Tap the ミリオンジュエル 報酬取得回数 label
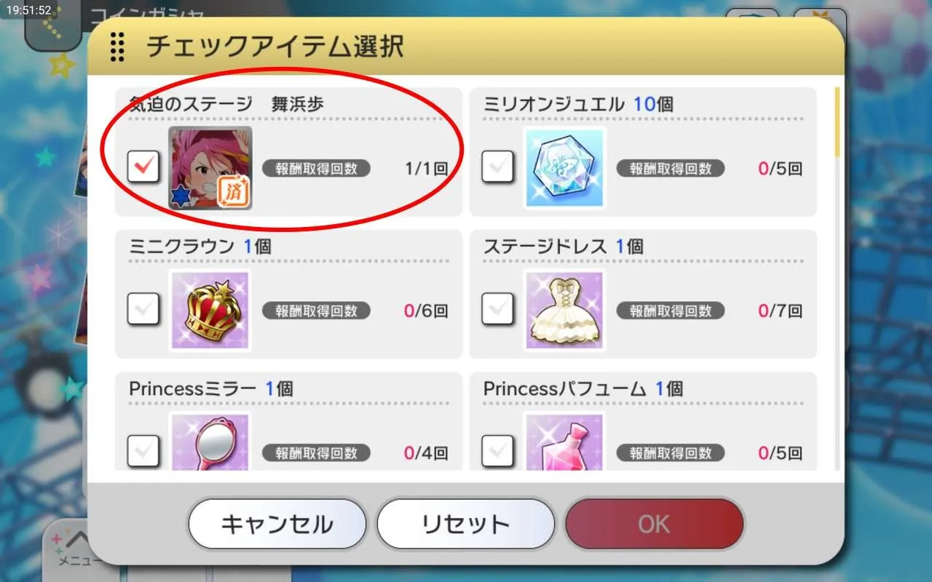This screenshot has height=582, width=932. (x=671, y=169)
